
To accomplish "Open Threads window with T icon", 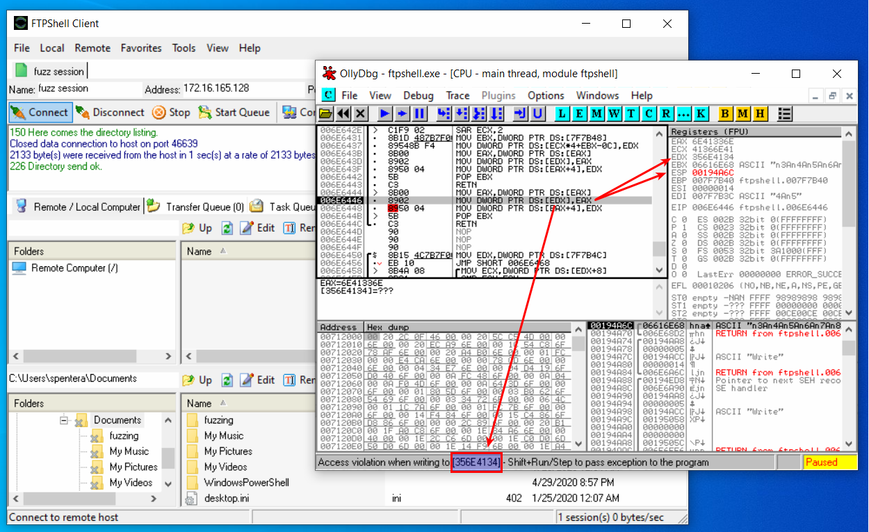I will [x=632, y=113].
